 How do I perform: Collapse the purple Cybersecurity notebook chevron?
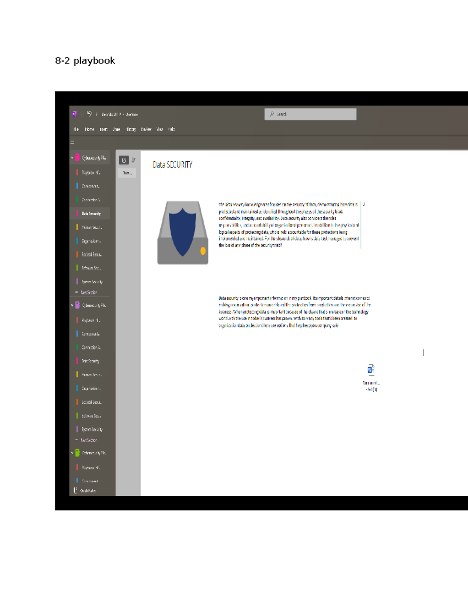coord(72,305)
